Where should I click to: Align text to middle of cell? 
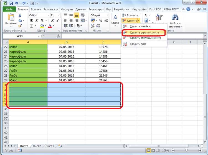click(x=71, y=15)
